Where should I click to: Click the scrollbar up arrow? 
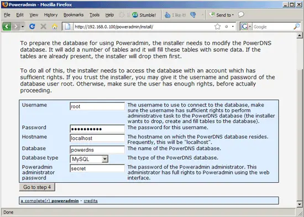pos(300,35)
